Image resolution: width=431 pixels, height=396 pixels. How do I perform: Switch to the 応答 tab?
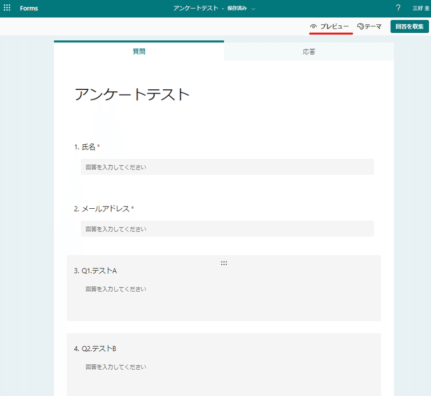click(309, 51)
